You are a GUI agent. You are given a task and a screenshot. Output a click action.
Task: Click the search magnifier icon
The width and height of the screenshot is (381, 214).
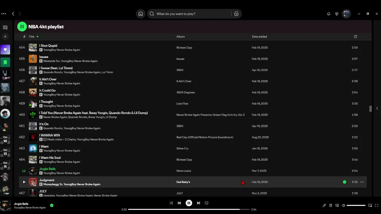click(152, 14)
